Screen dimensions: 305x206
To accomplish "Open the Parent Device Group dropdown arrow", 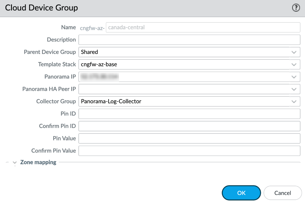I will point(294,52).
